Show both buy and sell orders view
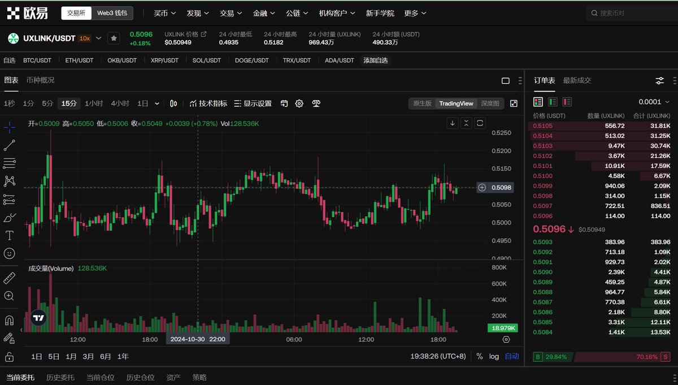Image resolution: width=678 pixels, height=385 pixels. 538,102
